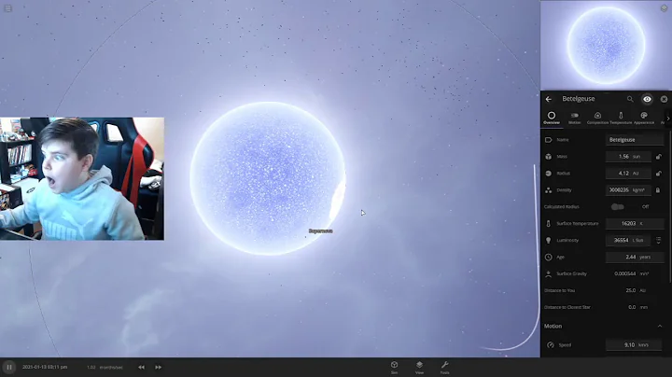Viewport: 672px width, 377px height.
Task: Click the Age clock icon
Action: click(x=548, y=257)
